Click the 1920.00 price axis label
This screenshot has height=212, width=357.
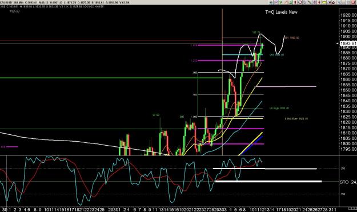(x=348, y=15)
